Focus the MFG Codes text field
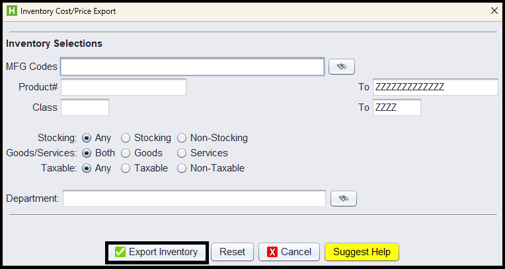 [192, 67]
